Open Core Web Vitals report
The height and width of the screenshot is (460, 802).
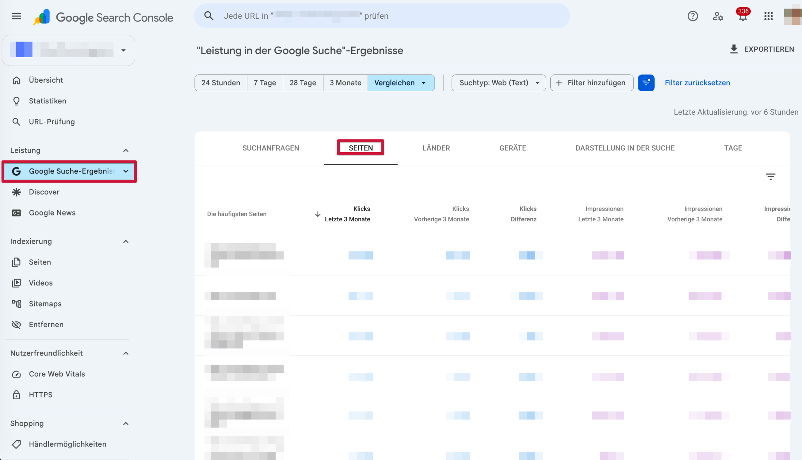tap(57, 374)
